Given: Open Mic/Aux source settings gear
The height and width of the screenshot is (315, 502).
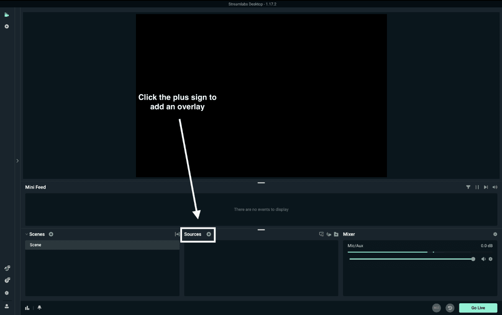Looking at the screenshot, I should 491,259.
